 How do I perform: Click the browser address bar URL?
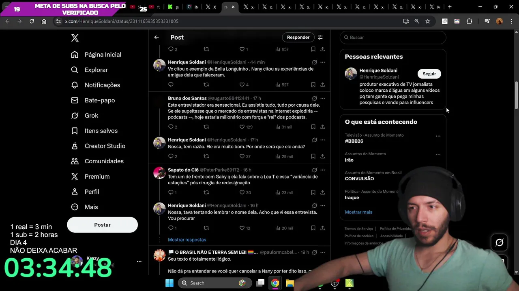[x=122, y=21]
